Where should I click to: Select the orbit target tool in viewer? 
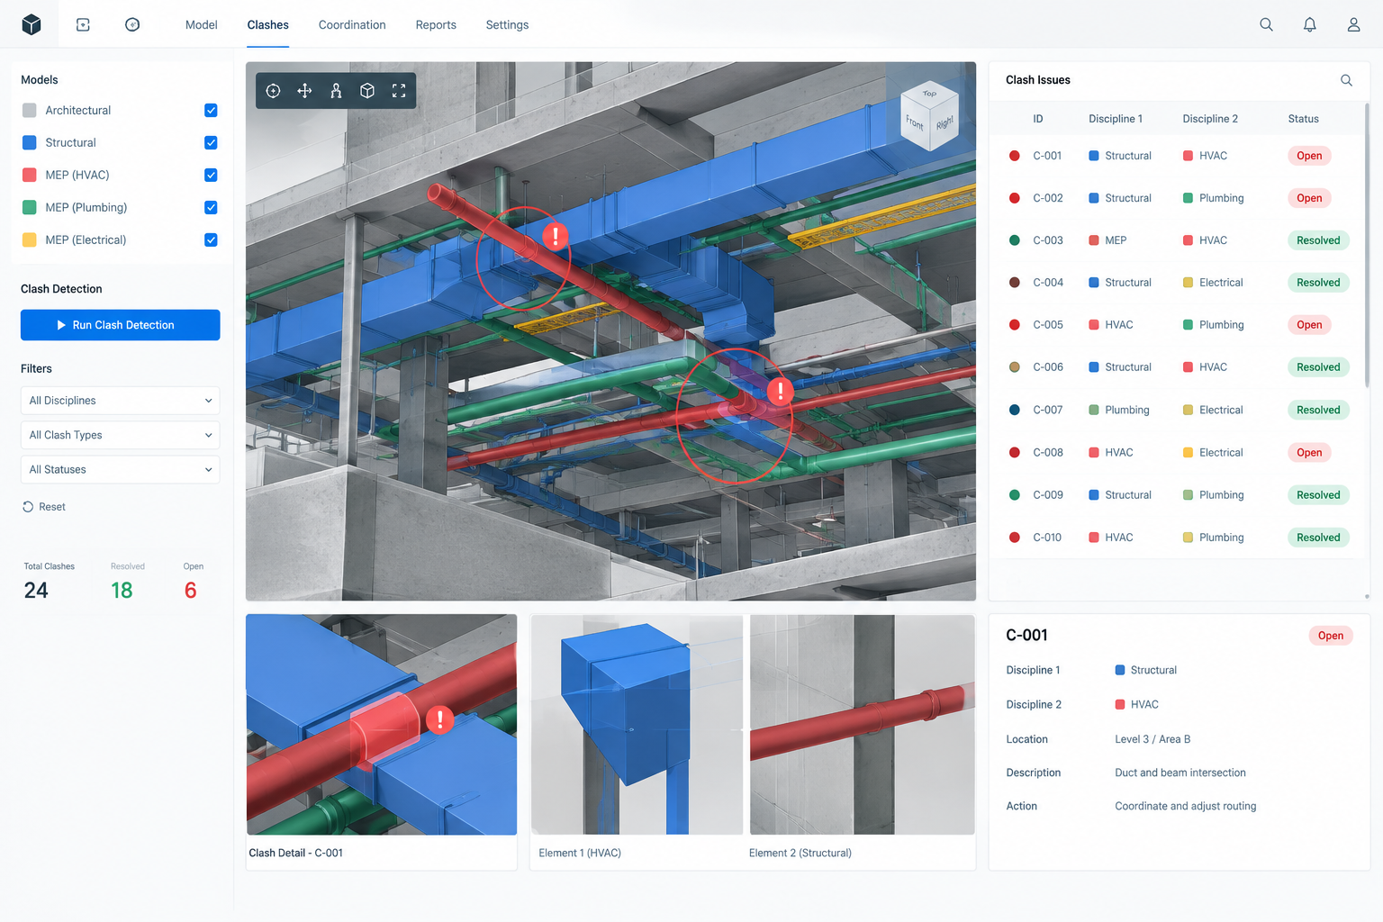click(x=273, y=91)
